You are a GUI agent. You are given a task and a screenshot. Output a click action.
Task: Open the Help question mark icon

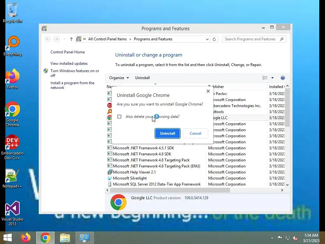(283, 78)
